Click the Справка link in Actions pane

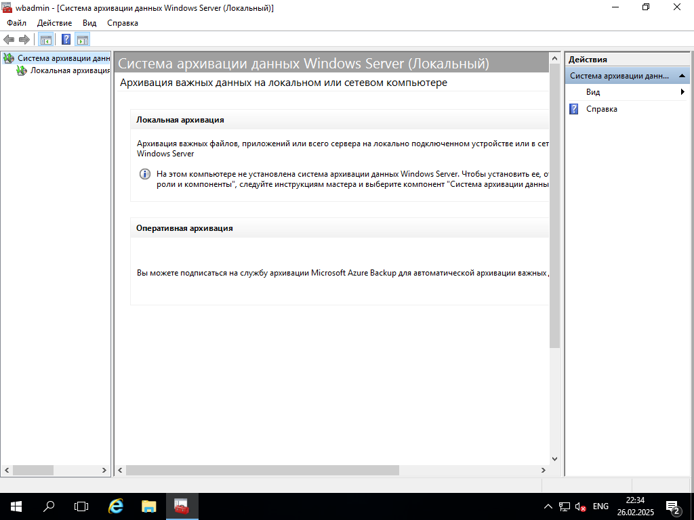point(601,109)
